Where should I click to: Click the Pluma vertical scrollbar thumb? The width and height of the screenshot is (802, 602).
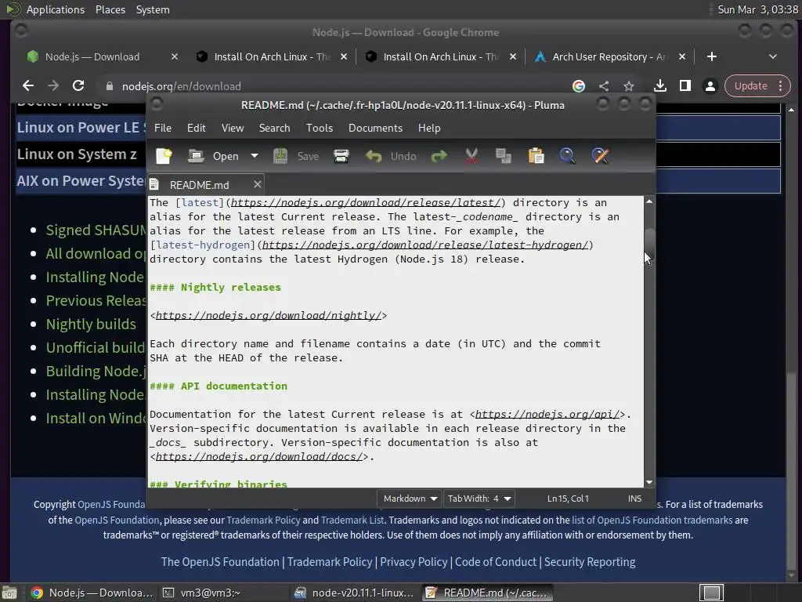(x=649, y=245)
